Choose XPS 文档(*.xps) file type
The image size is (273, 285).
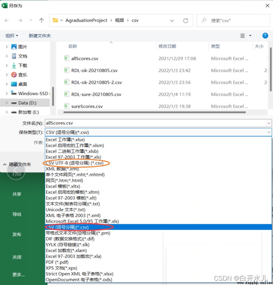click(158, 268)
